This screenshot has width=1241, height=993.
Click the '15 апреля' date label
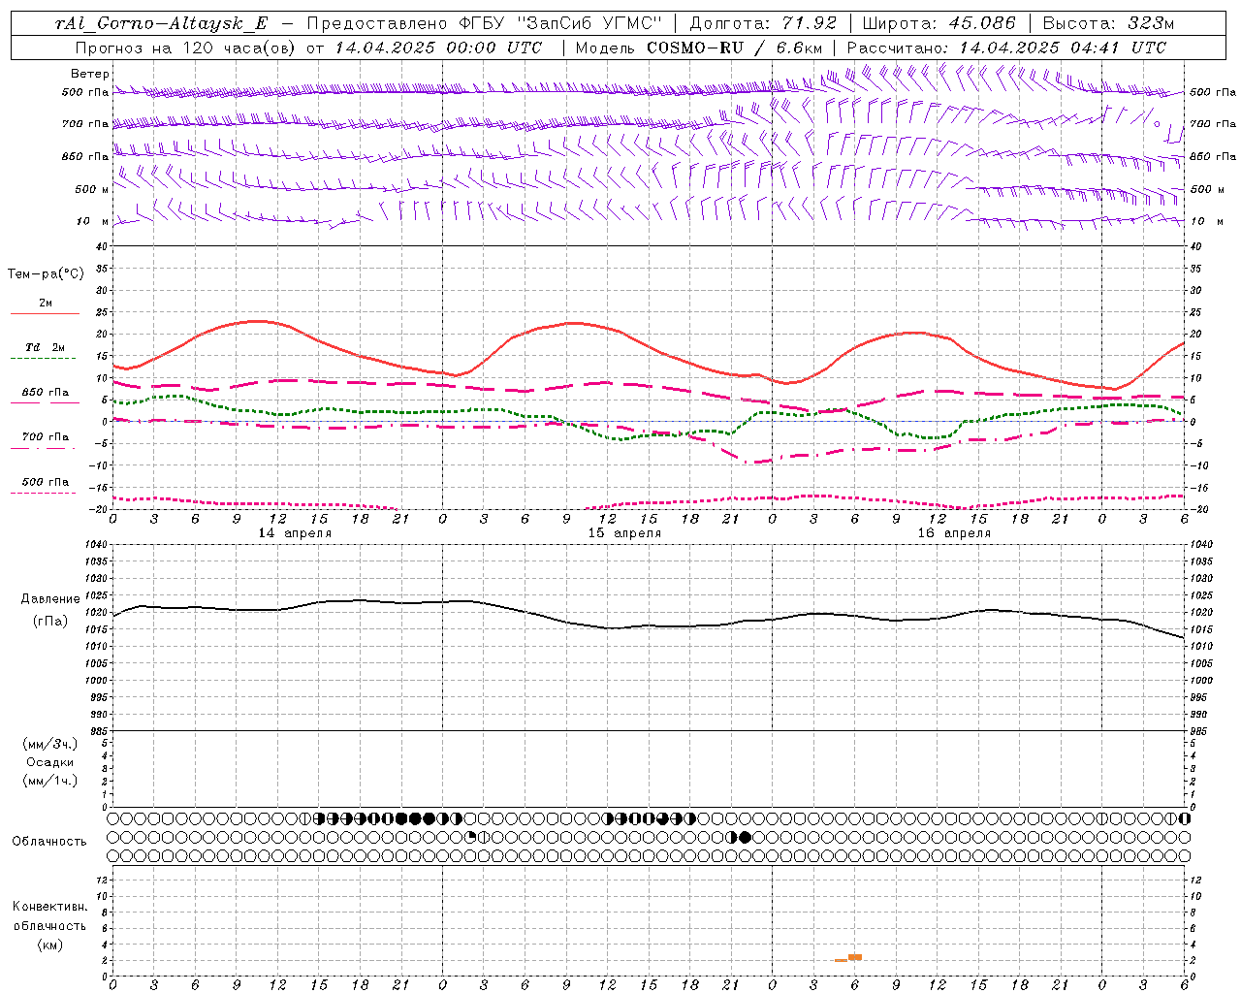tap(624, 533)
